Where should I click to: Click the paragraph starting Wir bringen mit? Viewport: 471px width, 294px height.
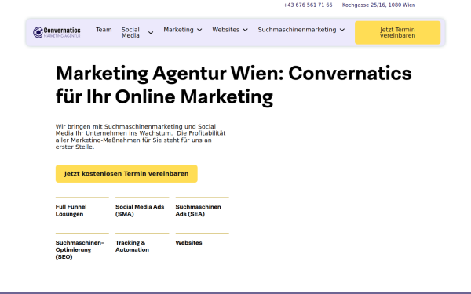[141, 136]
